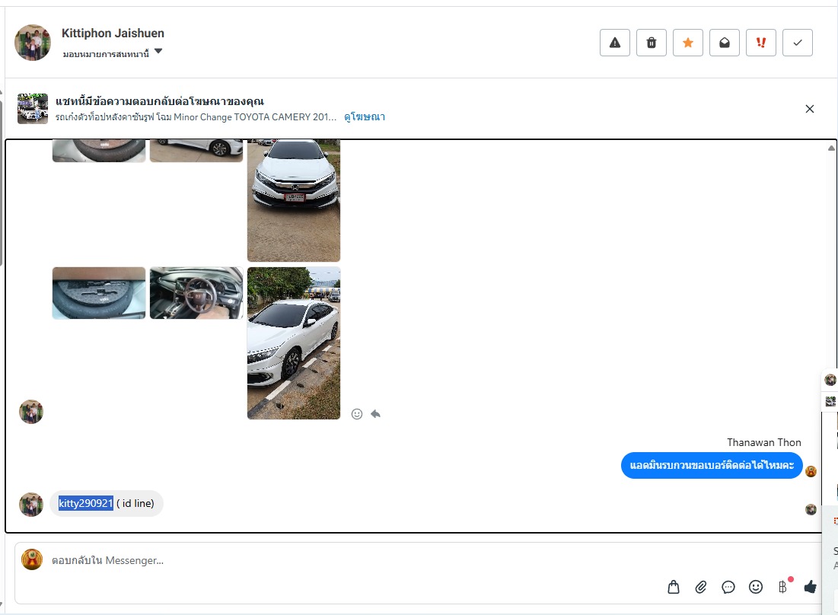Viewport: 838px width, 615px height.
Task: Click the Baht payment request icon
Action: (782, 587)
